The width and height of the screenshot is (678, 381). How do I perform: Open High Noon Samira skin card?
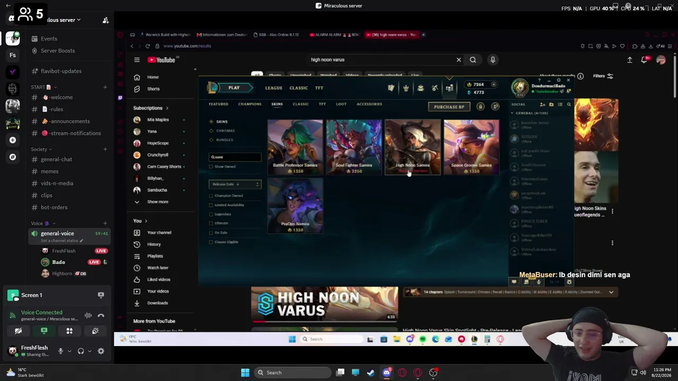click(x=413, y=147)
